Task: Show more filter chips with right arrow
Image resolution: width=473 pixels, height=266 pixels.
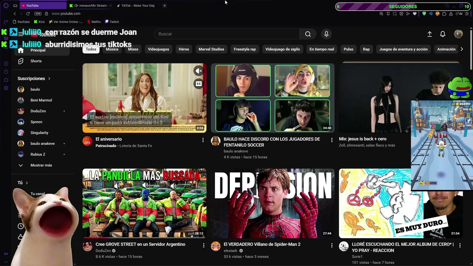Action: (x=461, y=49)
